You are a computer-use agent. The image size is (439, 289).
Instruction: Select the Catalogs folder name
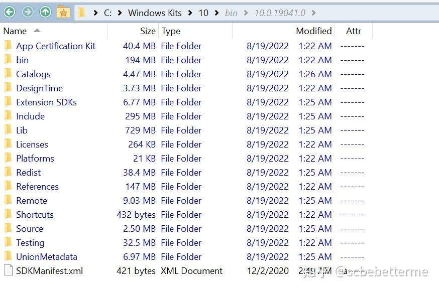pyautogui.click(x=33, y=74)
